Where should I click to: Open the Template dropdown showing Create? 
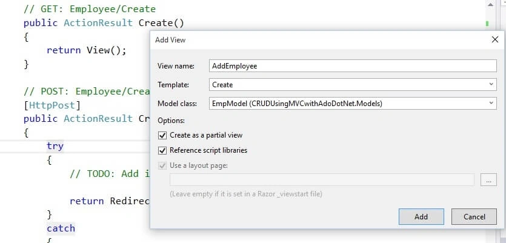(353, 85)
